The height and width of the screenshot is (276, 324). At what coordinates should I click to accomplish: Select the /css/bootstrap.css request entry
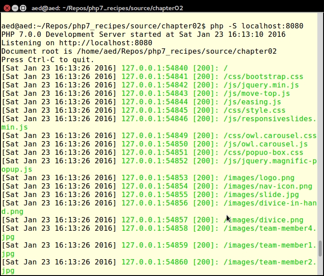click(264, 77)
